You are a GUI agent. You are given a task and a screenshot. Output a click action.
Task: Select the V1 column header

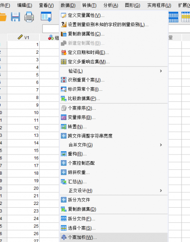pos(23,38)
